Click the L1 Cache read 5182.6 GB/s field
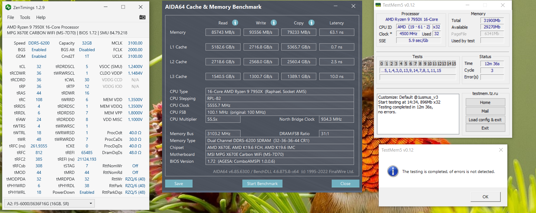Screen dimensions: 536x213 223,47
